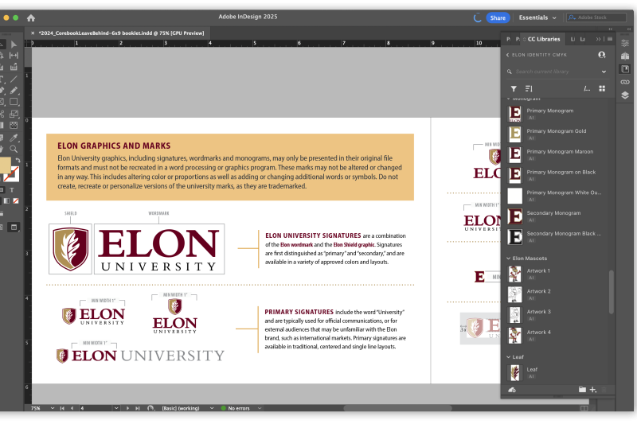
Task: Select the 2024_CorebookLeaveBehind document tab
Action: (x=122, y=33)
